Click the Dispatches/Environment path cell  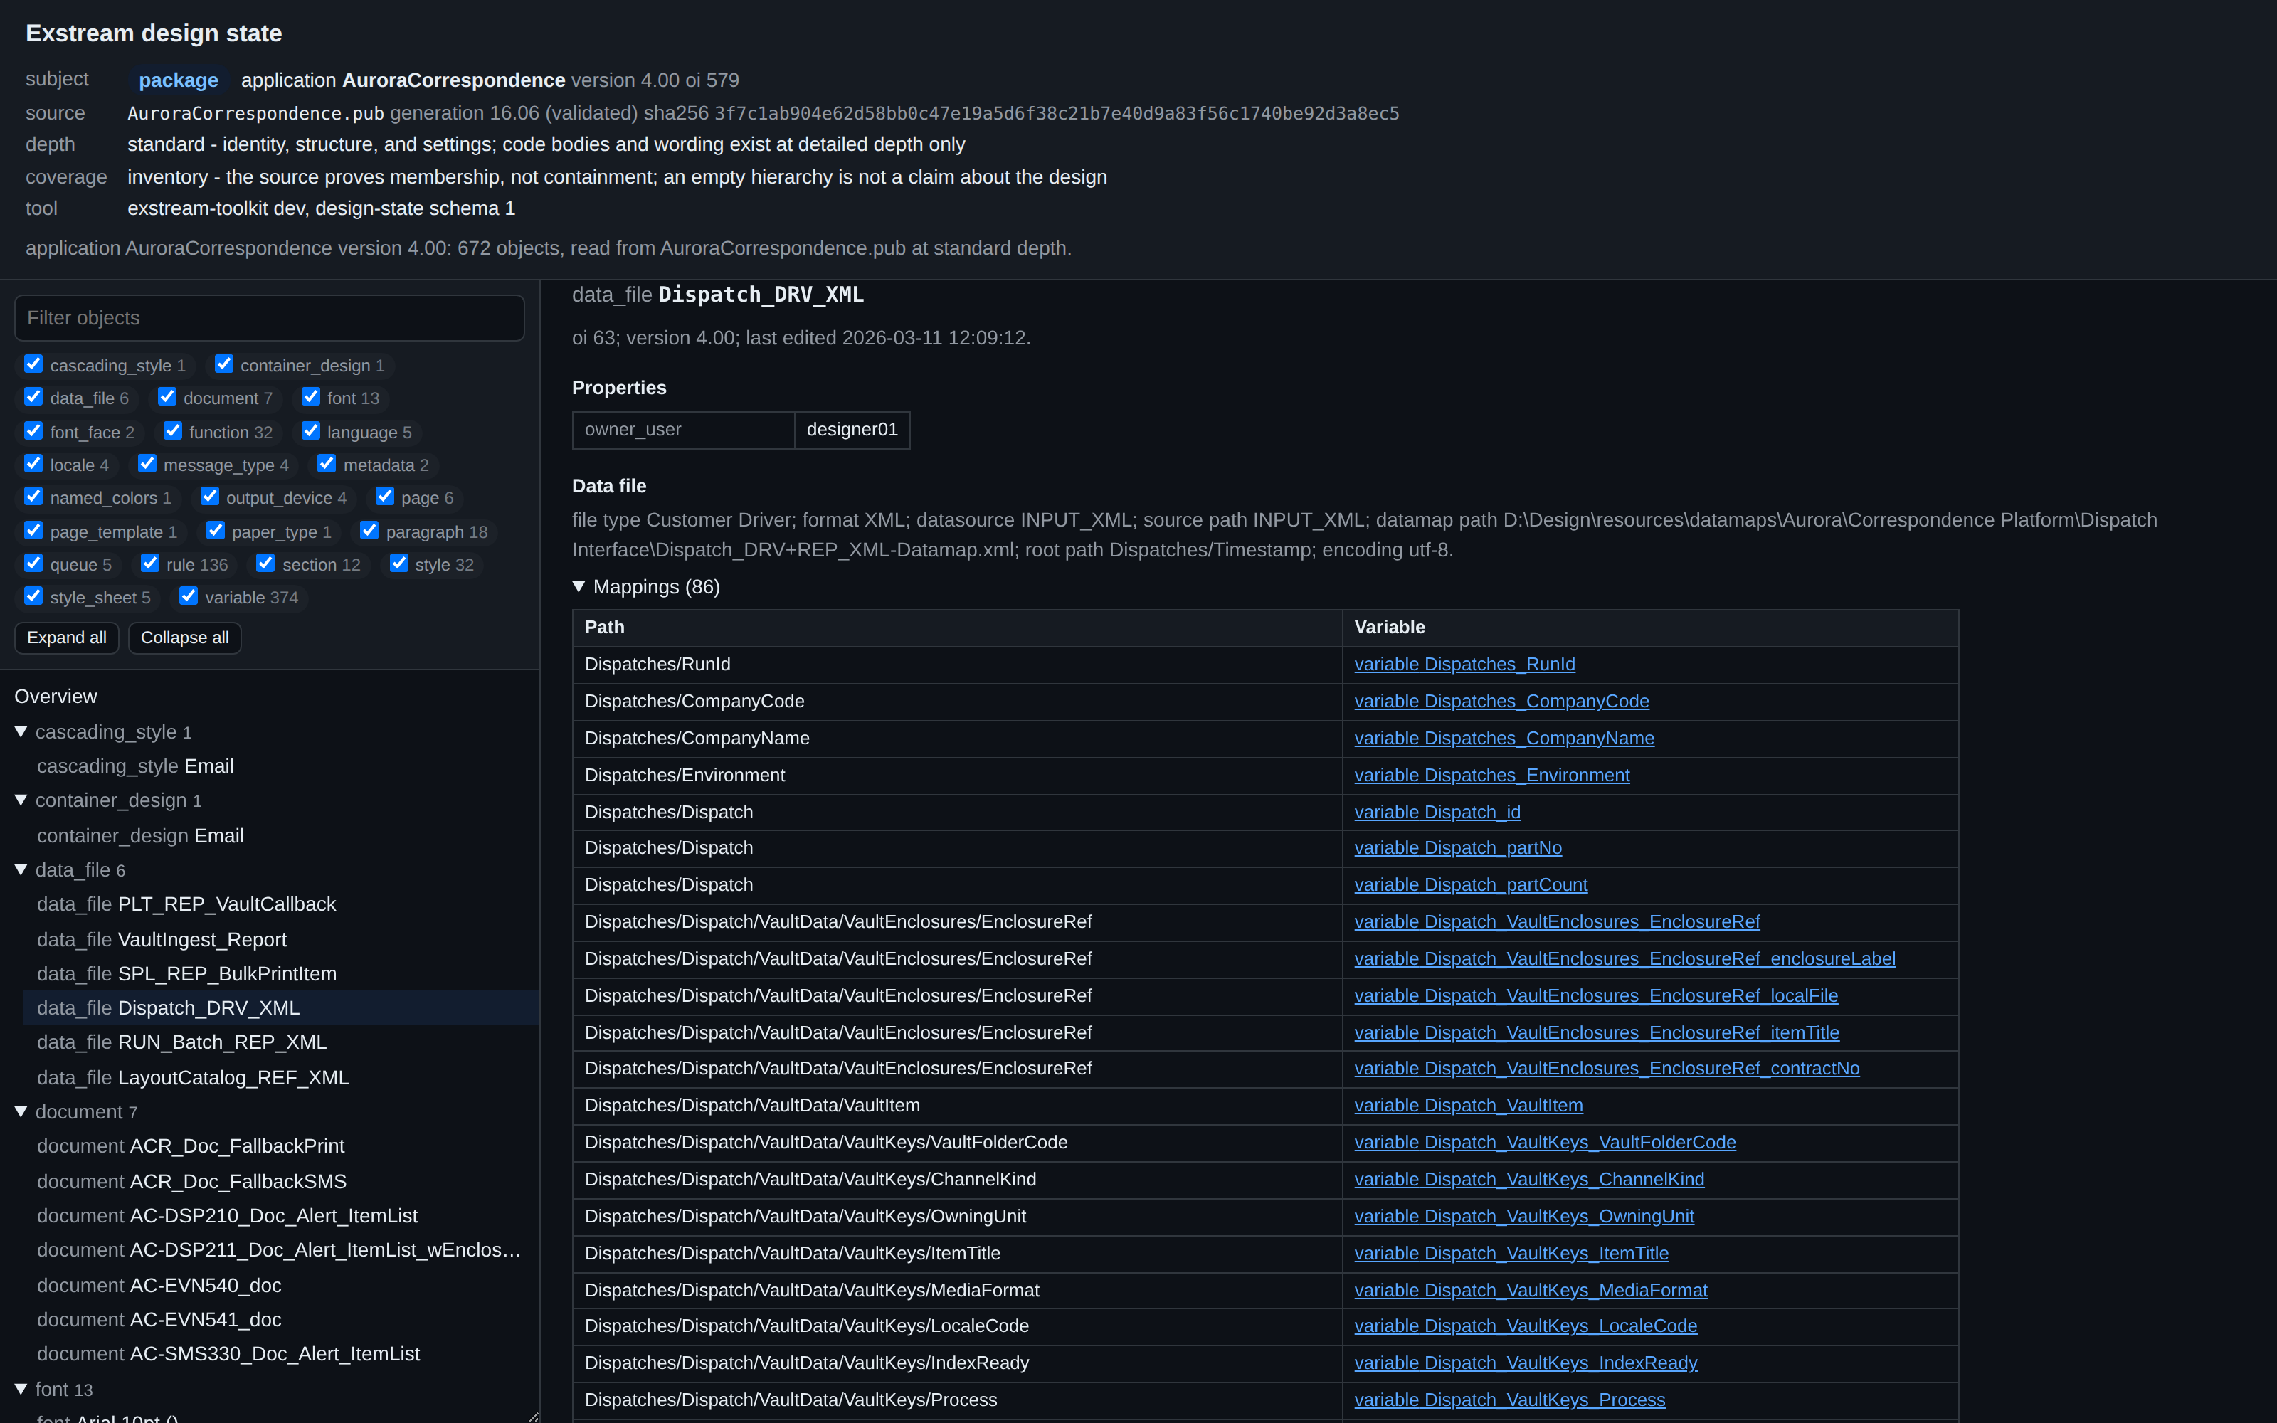(x=957, y=776)
